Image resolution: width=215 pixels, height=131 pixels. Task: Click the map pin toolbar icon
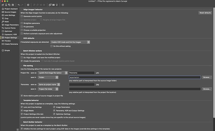[57, 5]
